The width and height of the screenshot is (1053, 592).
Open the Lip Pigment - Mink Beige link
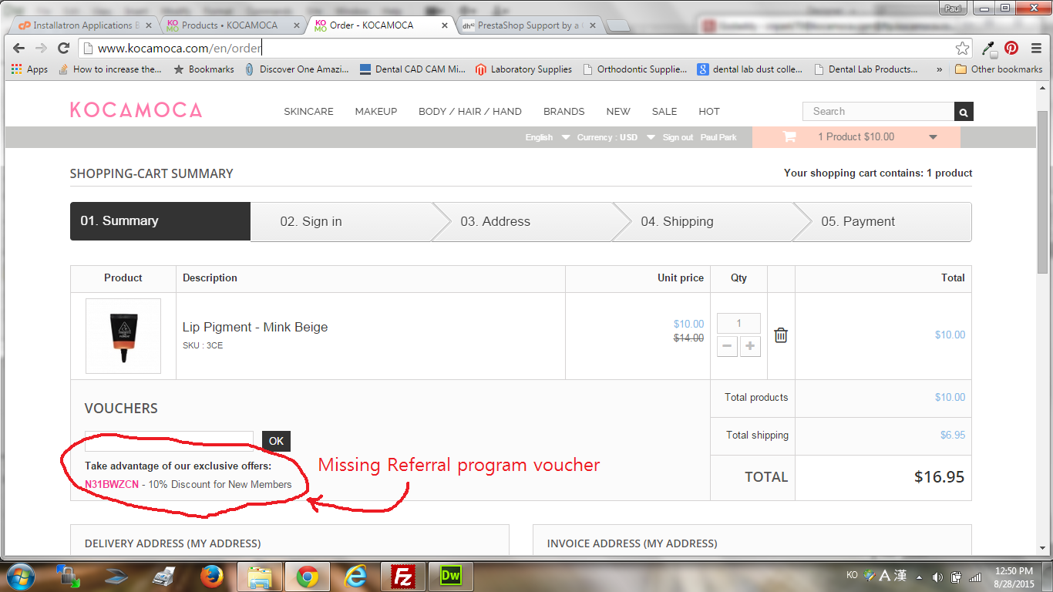tap(255, 327)
